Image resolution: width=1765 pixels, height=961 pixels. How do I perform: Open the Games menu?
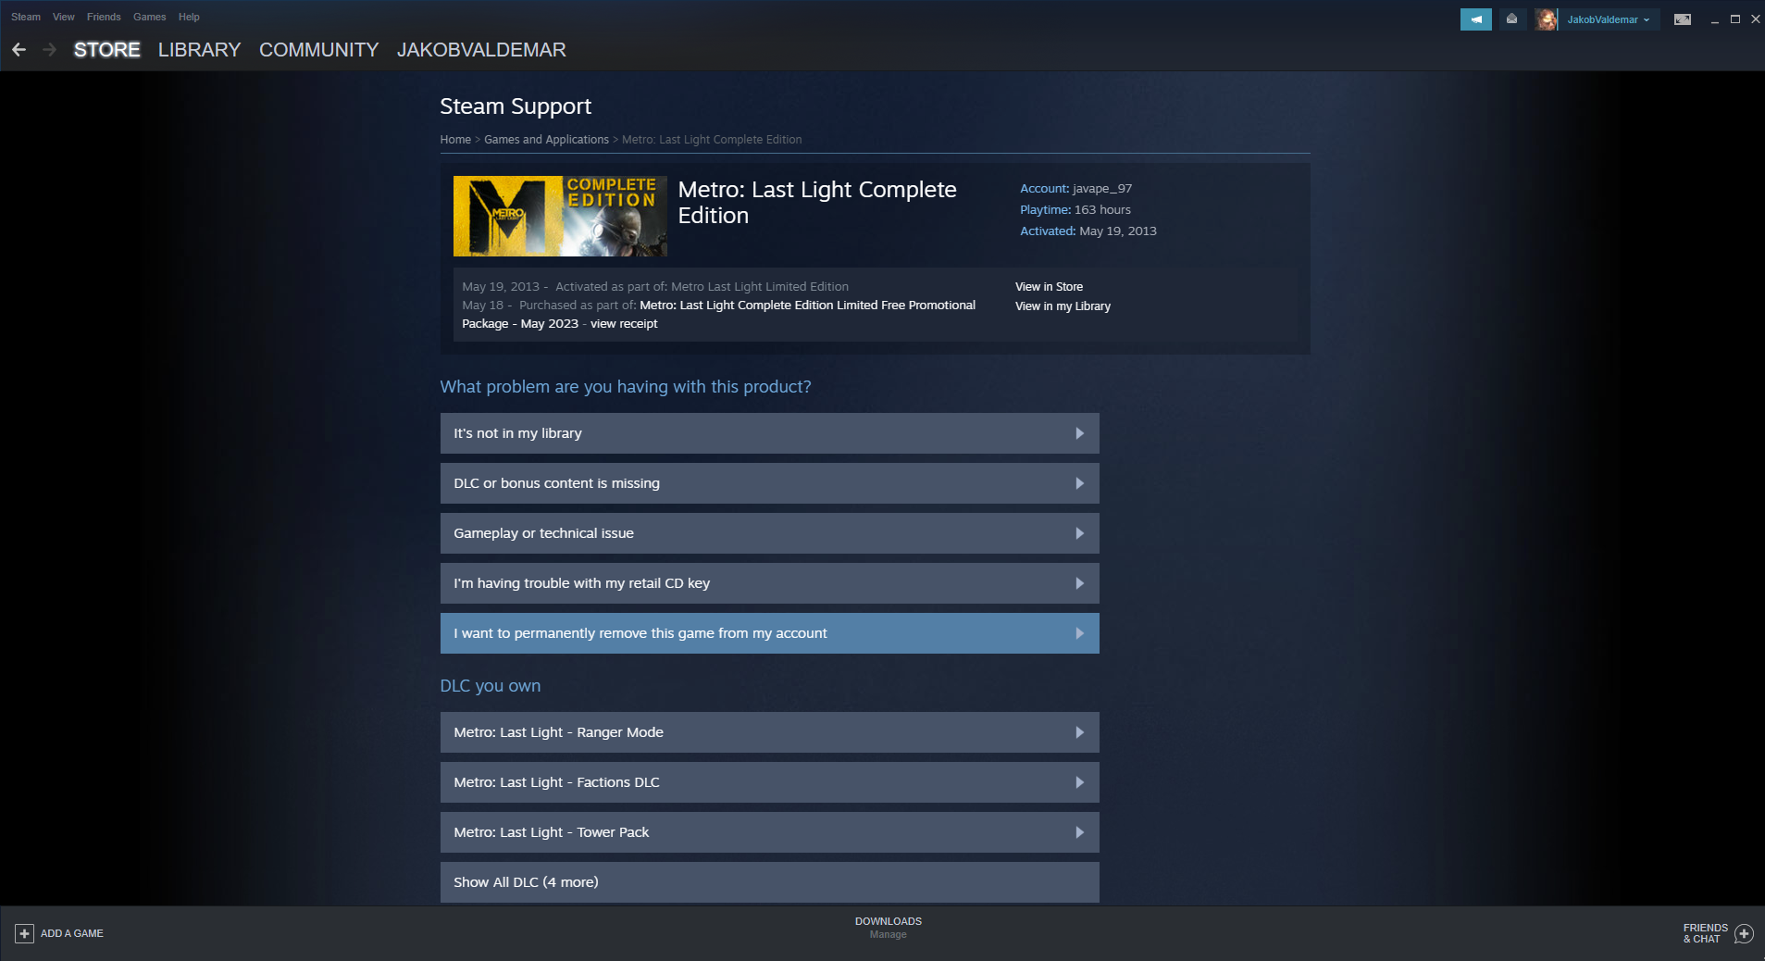tap(150, 17)
